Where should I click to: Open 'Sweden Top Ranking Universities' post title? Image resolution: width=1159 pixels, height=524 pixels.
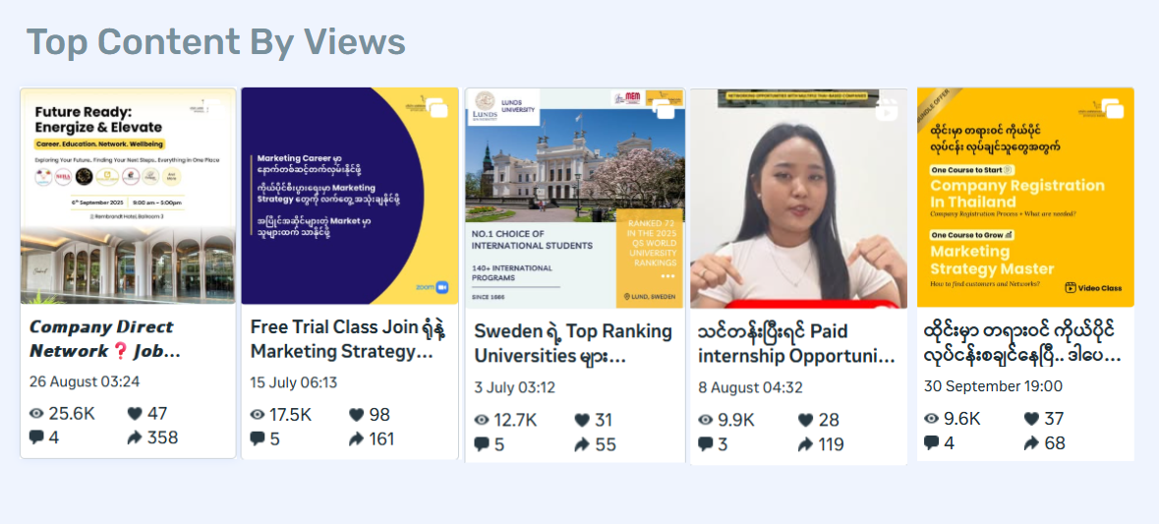click(573, 342)
